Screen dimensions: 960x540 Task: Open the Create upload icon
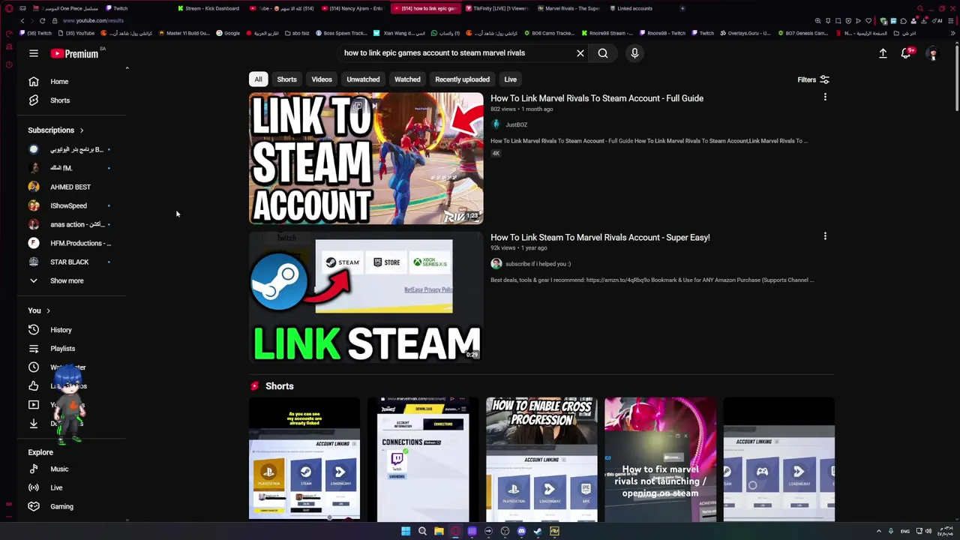point(883,53)
